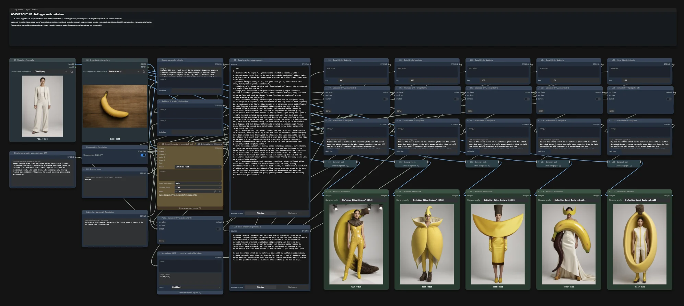Click the L02 result image of banana peel costume
Viewport: 684px width, 306px height.
tap(427, 244)
